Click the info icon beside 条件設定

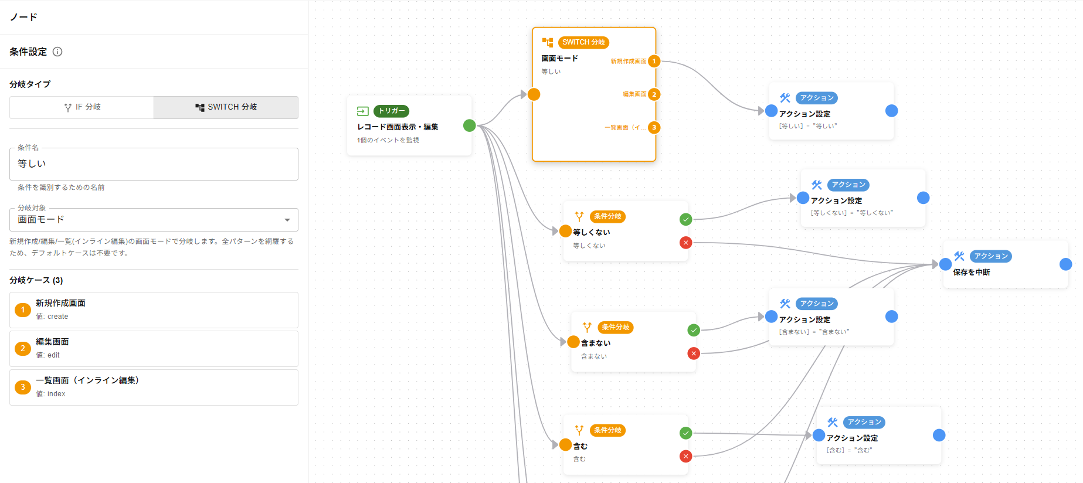tap(57, 52)
